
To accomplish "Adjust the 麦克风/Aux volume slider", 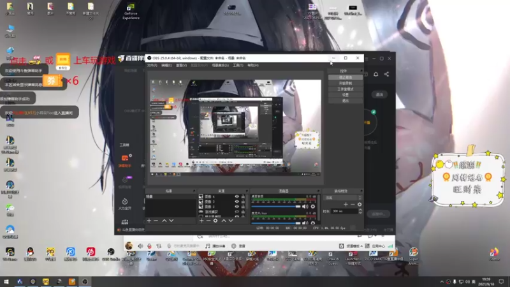I will (x=276, y=223).
